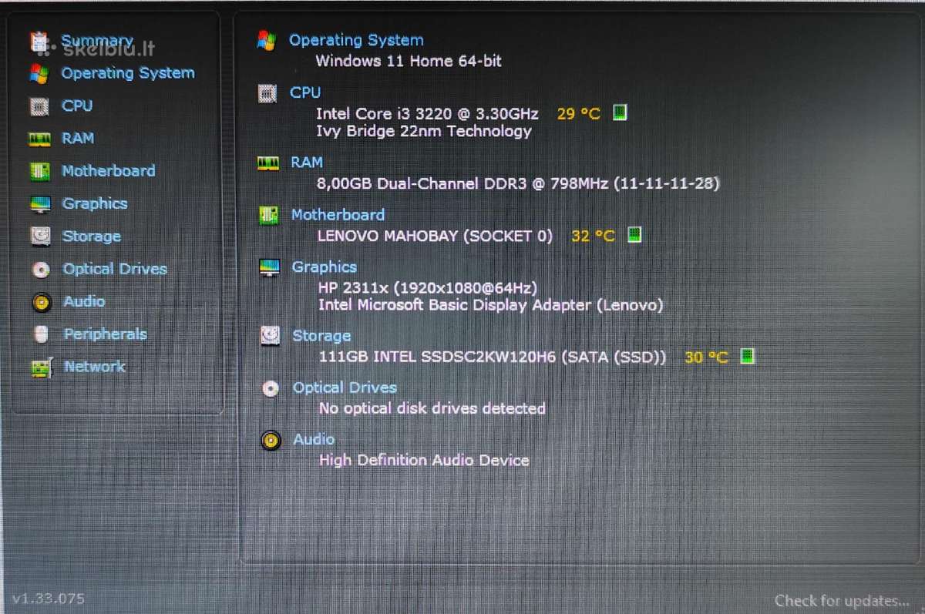Open Optical Drives in the sidebar
This screenshot has height=614, width=925.
(x=115, y=269)
